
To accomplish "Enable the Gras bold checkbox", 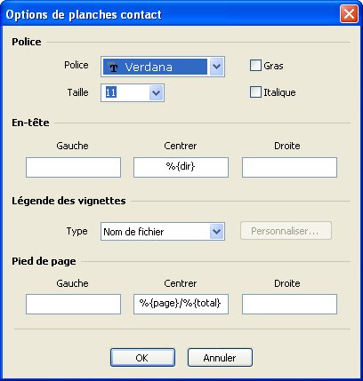I will coord(255,66).
